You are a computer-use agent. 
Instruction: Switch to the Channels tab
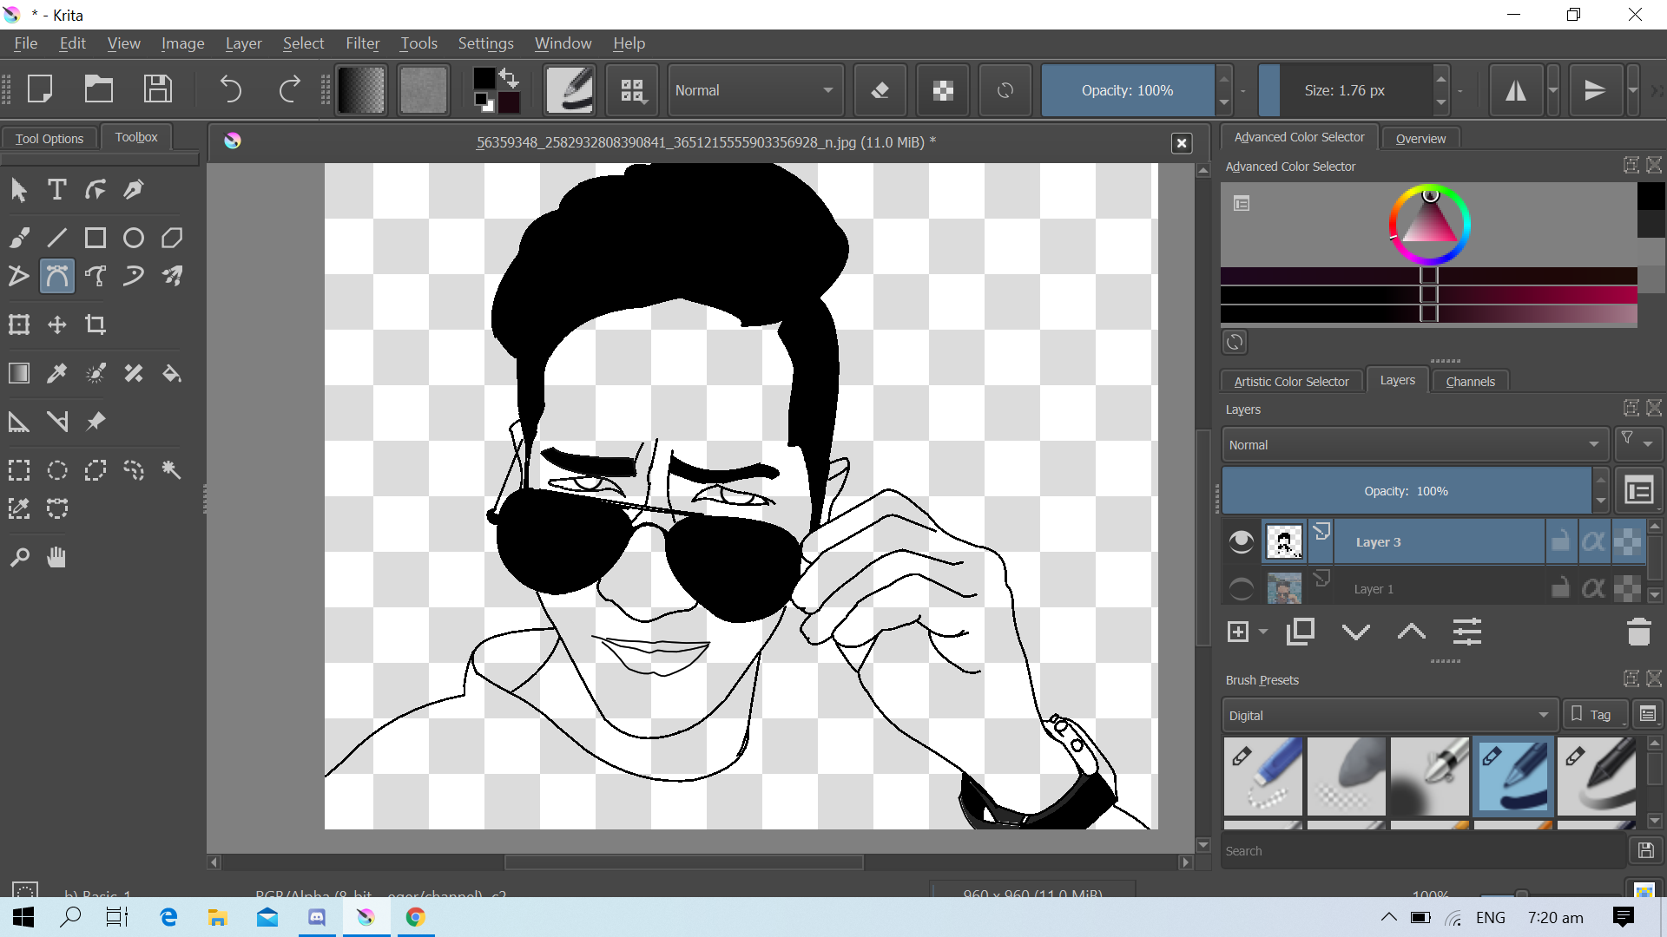click(1470, 381)
